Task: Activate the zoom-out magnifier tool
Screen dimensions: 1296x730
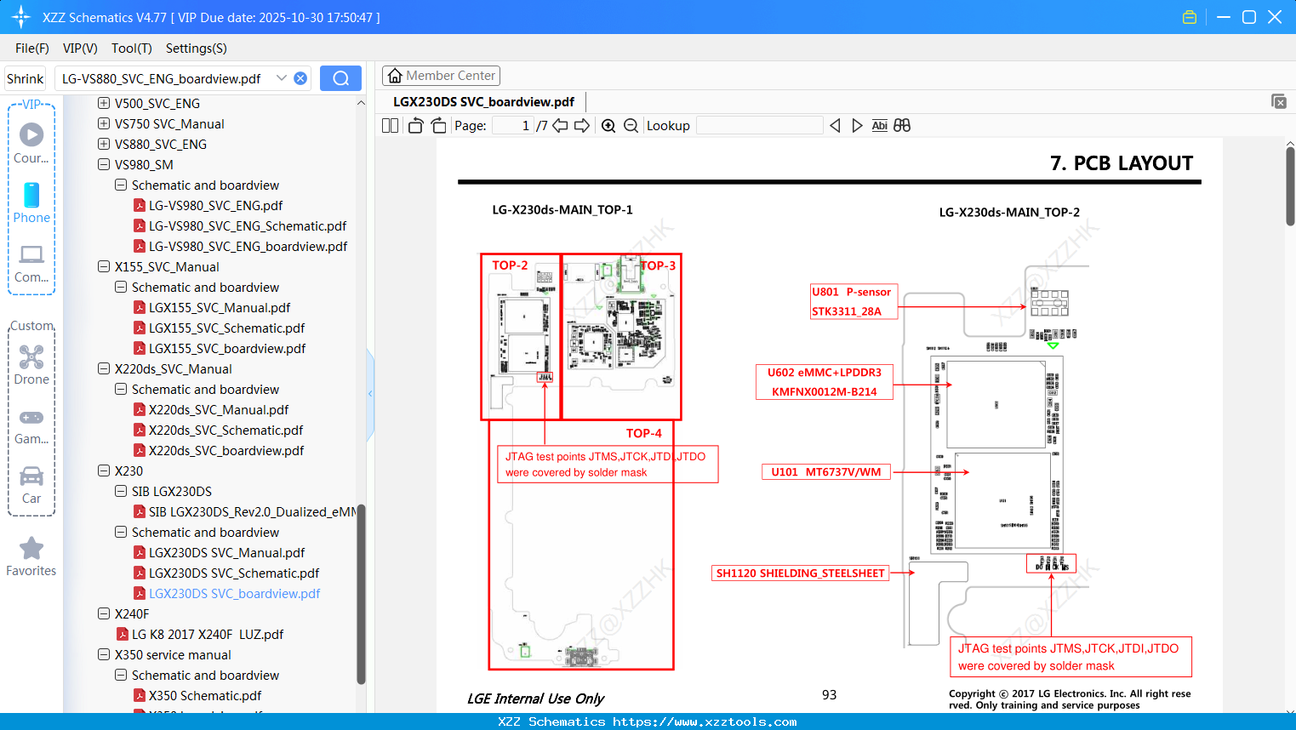Action: pos(630,125)
